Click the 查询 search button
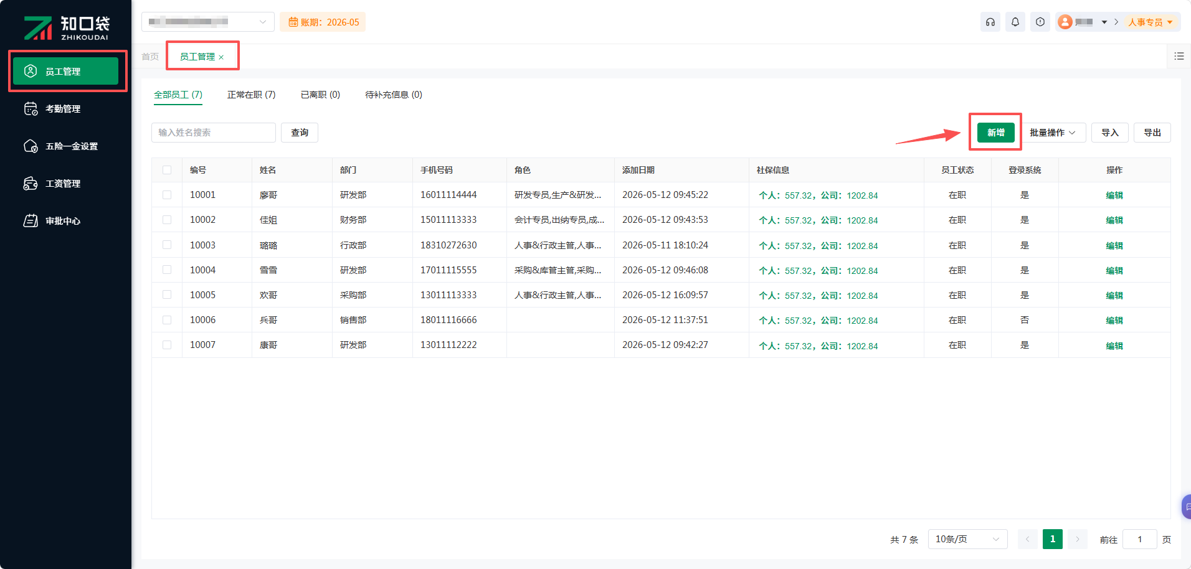Image resolution: width=1191 pixels, height=569 pixels. tap(300, 133)
